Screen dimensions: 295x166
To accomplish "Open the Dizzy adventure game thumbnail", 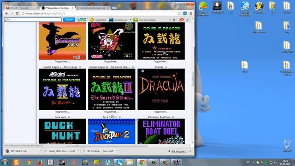I will (x=112, y=41).
